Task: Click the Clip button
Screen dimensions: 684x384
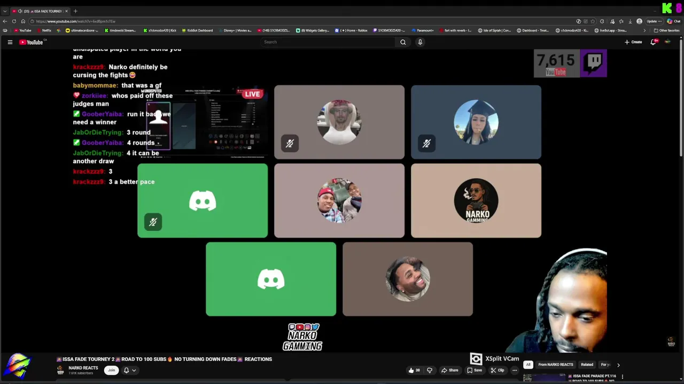Action: 498,370
